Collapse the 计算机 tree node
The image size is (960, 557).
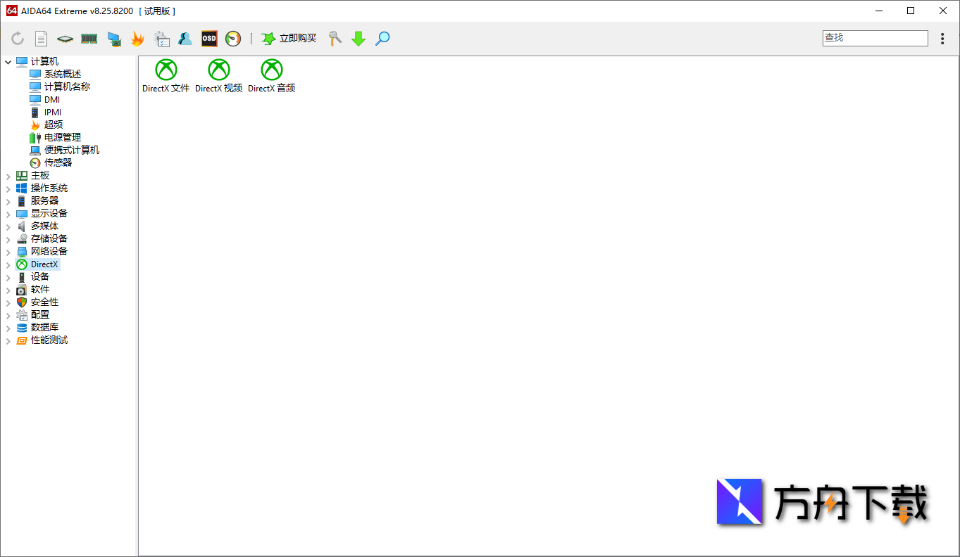click(8, 61)
